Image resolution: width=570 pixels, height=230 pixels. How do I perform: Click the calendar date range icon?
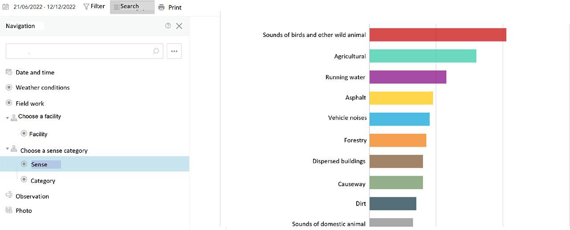[x=6, y=7]
